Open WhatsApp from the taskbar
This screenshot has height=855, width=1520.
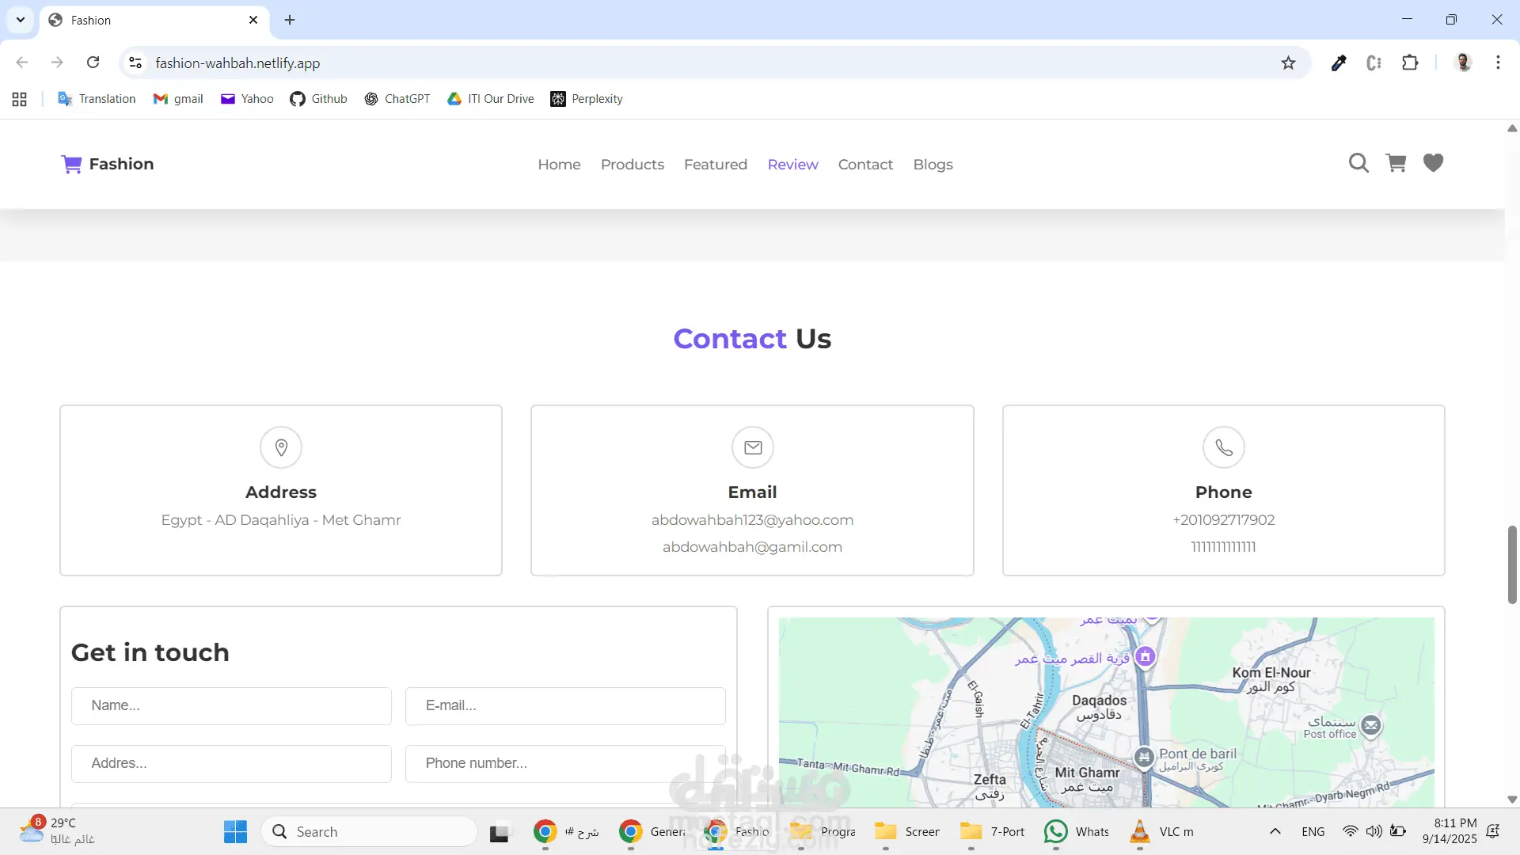(1056, 831)
